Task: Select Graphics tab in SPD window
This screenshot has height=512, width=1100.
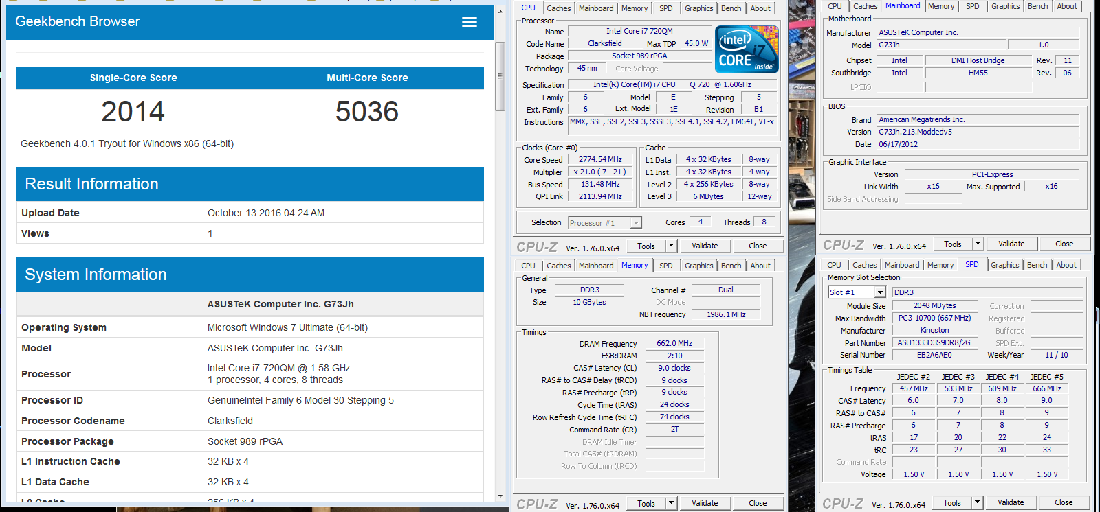Action: coord(1005,265)
